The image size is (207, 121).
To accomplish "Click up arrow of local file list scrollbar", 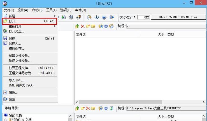I will click(x=204, y=116).
